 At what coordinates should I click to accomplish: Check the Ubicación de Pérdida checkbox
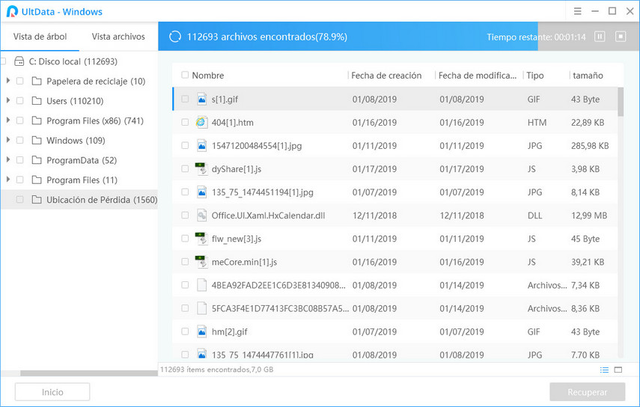[19, 200]
